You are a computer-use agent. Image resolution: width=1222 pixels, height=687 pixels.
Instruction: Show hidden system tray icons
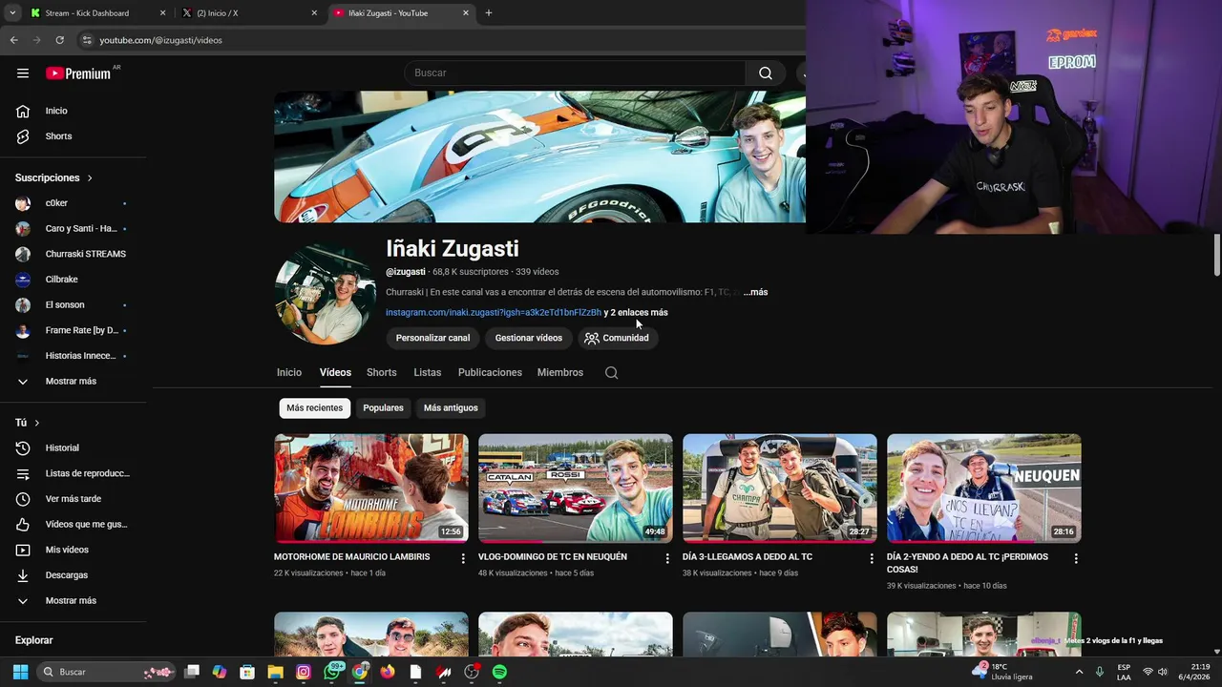pyautogui.click(x=1080, y=672)
